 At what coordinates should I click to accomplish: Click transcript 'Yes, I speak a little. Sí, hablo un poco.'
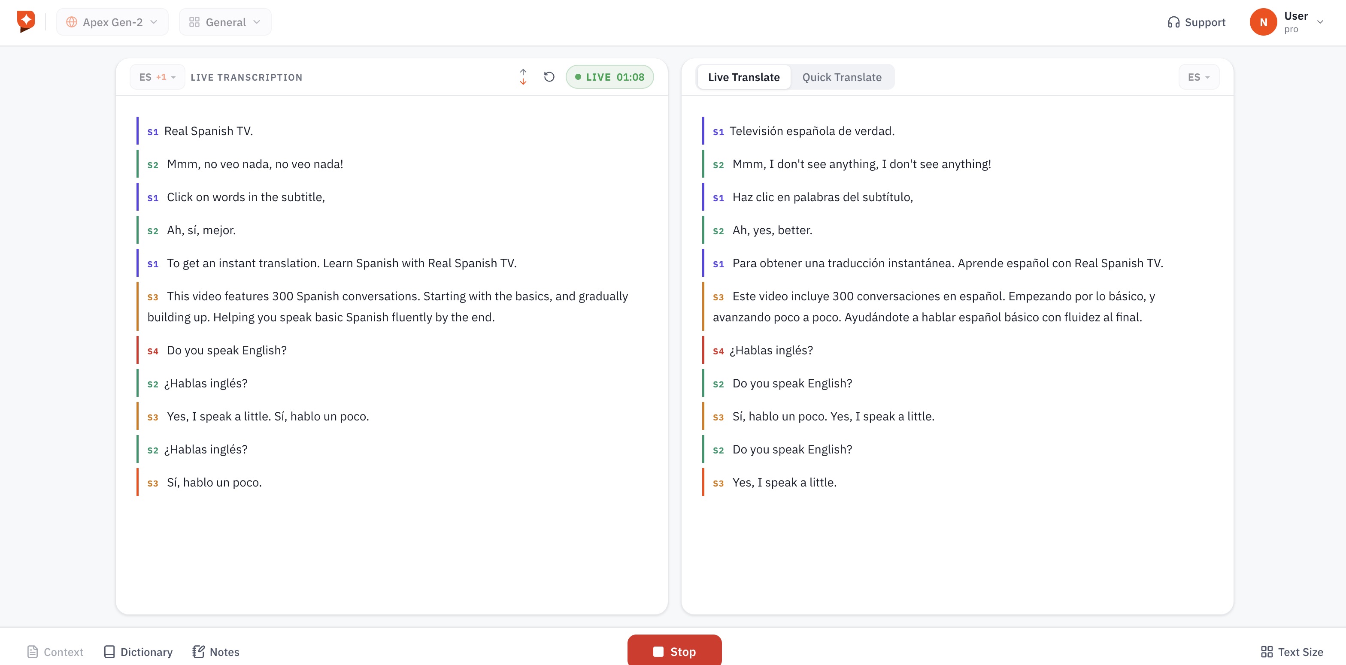(267, 416)
